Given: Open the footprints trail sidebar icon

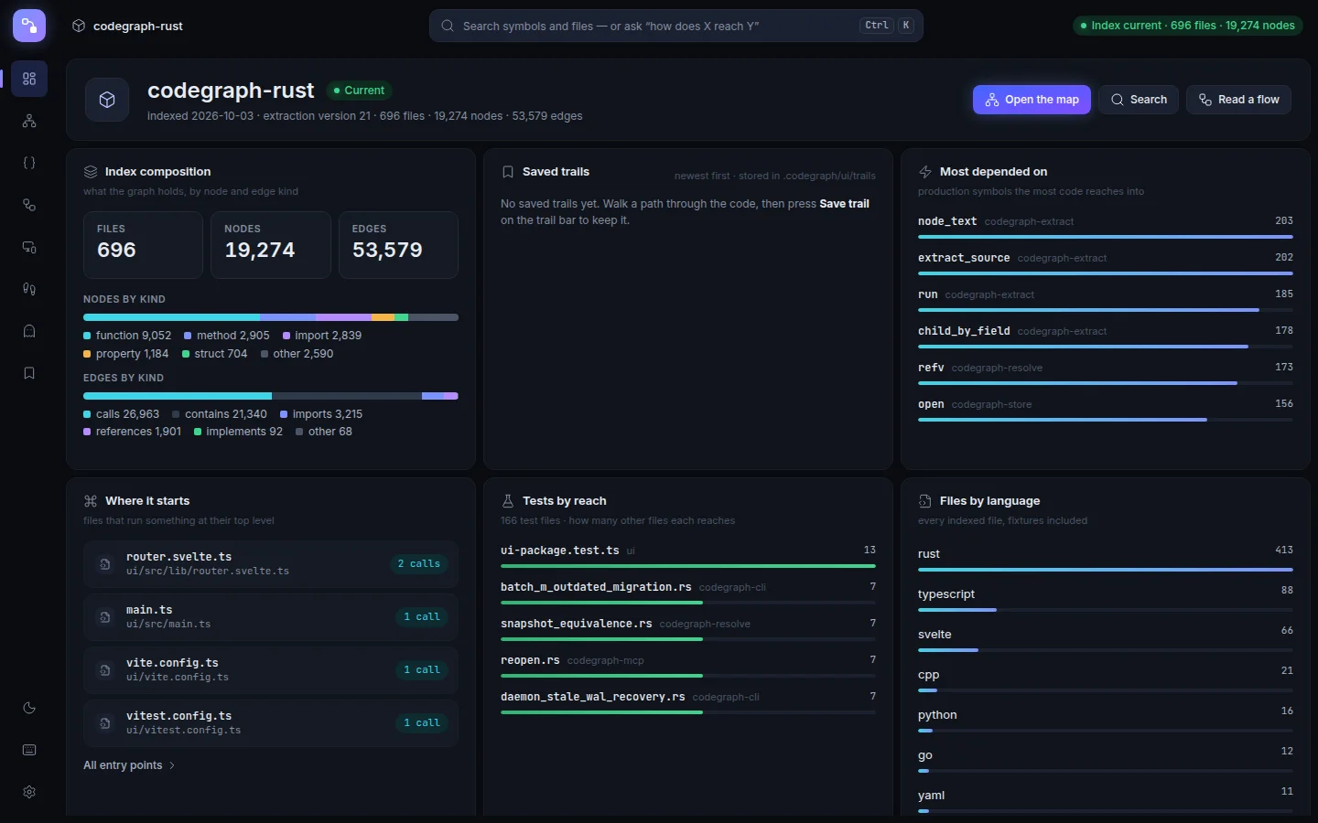Looking at the screenshot, I should pos(29,289).
